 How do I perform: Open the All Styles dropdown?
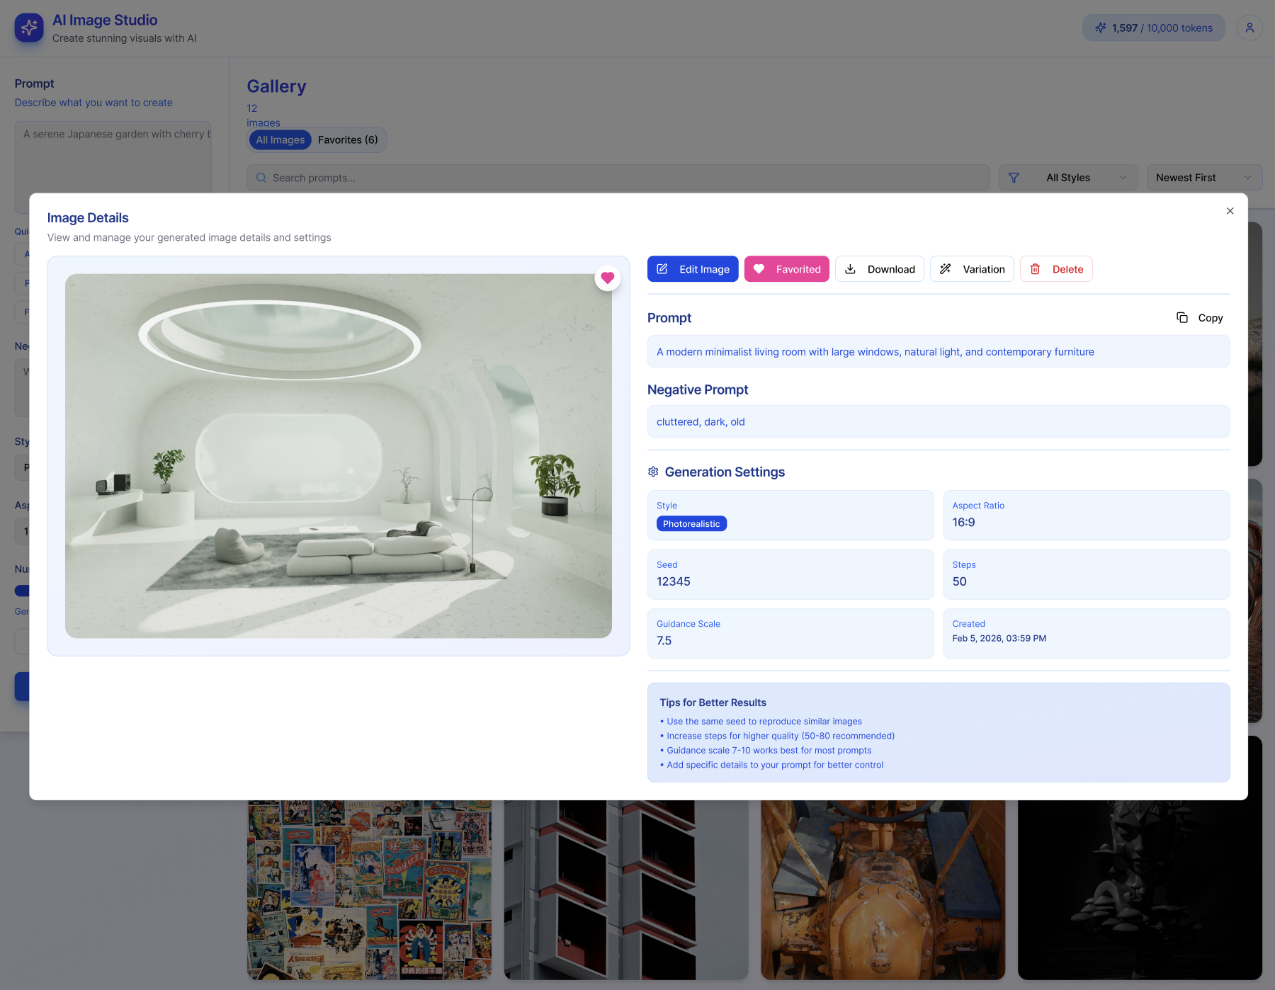pos(1067,178)
